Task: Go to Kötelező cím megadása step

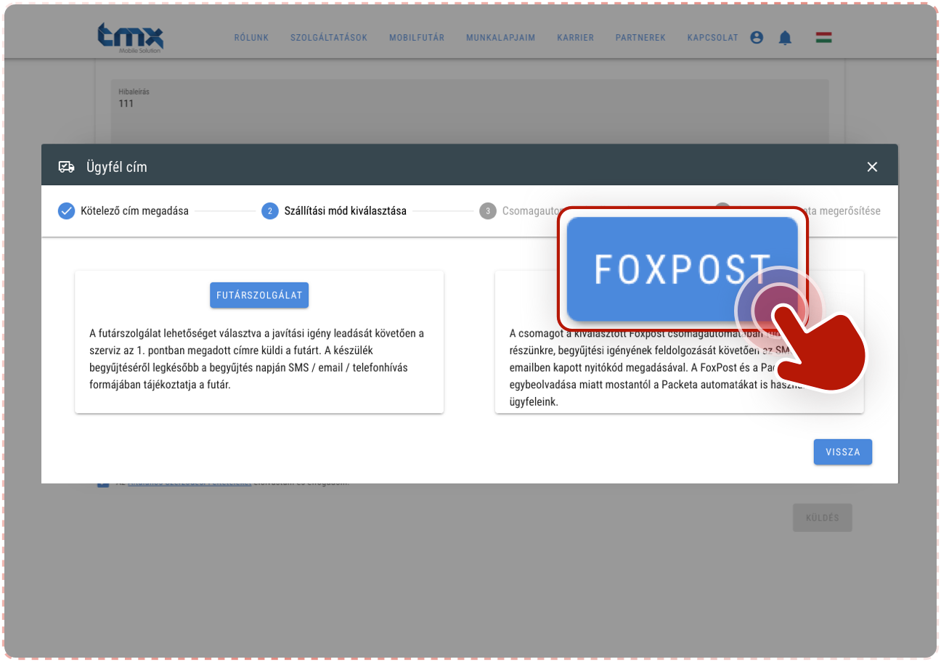Action: [134, 211]
